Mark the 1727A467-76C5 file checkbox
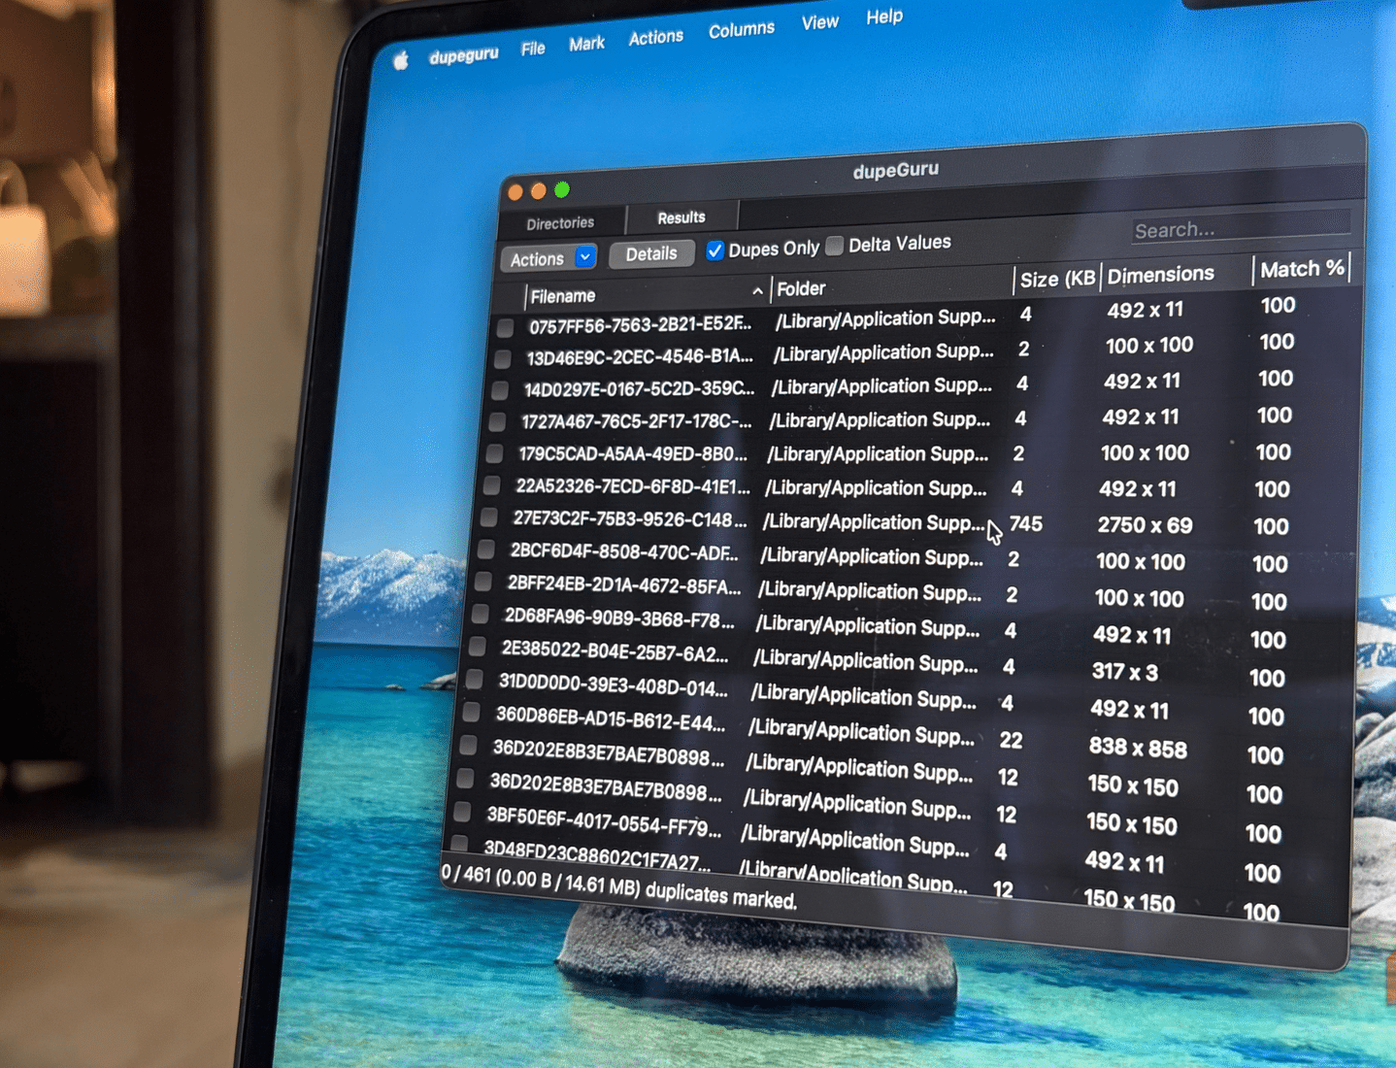This screenshot has height=1068, width=1396. [x=497, y=421]
